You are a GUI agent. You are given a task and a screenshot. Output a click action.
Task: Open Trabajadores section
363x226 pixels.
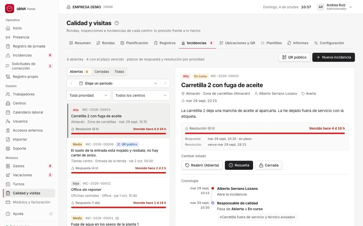(x=29, y=94)
